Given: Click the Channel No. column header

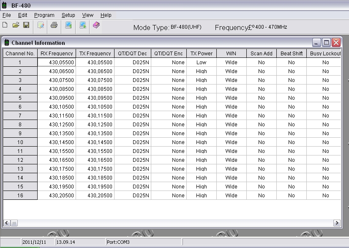Looking at the screenshot, I should click(20, 53).
